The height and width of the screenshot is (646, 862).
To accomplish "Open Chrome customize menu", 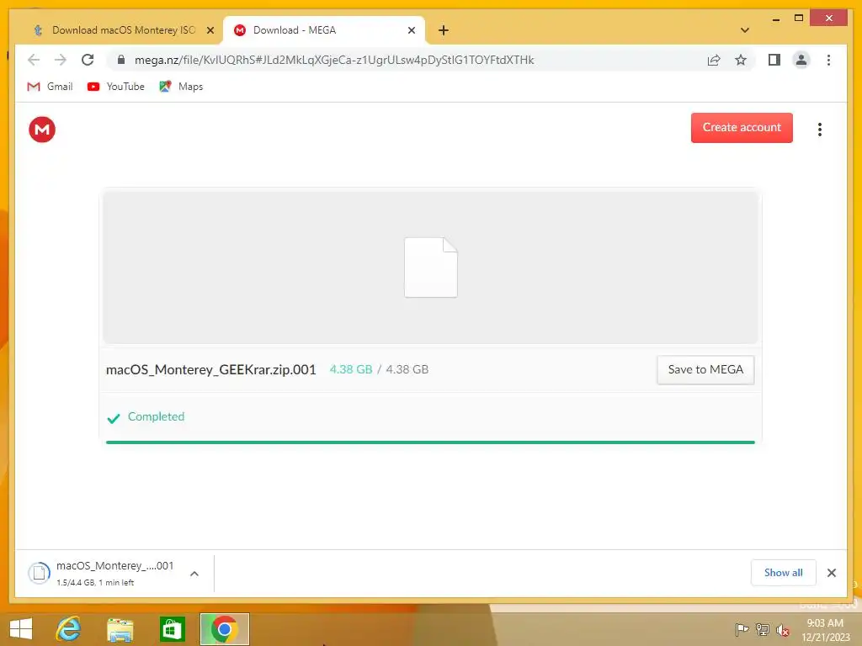I will 828,60.
